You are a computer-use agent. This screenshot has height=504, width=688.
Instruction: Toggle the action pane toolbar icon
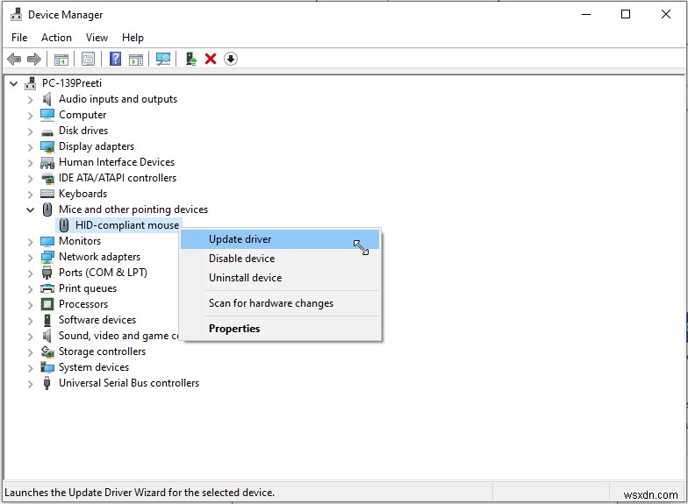(135, 59)
